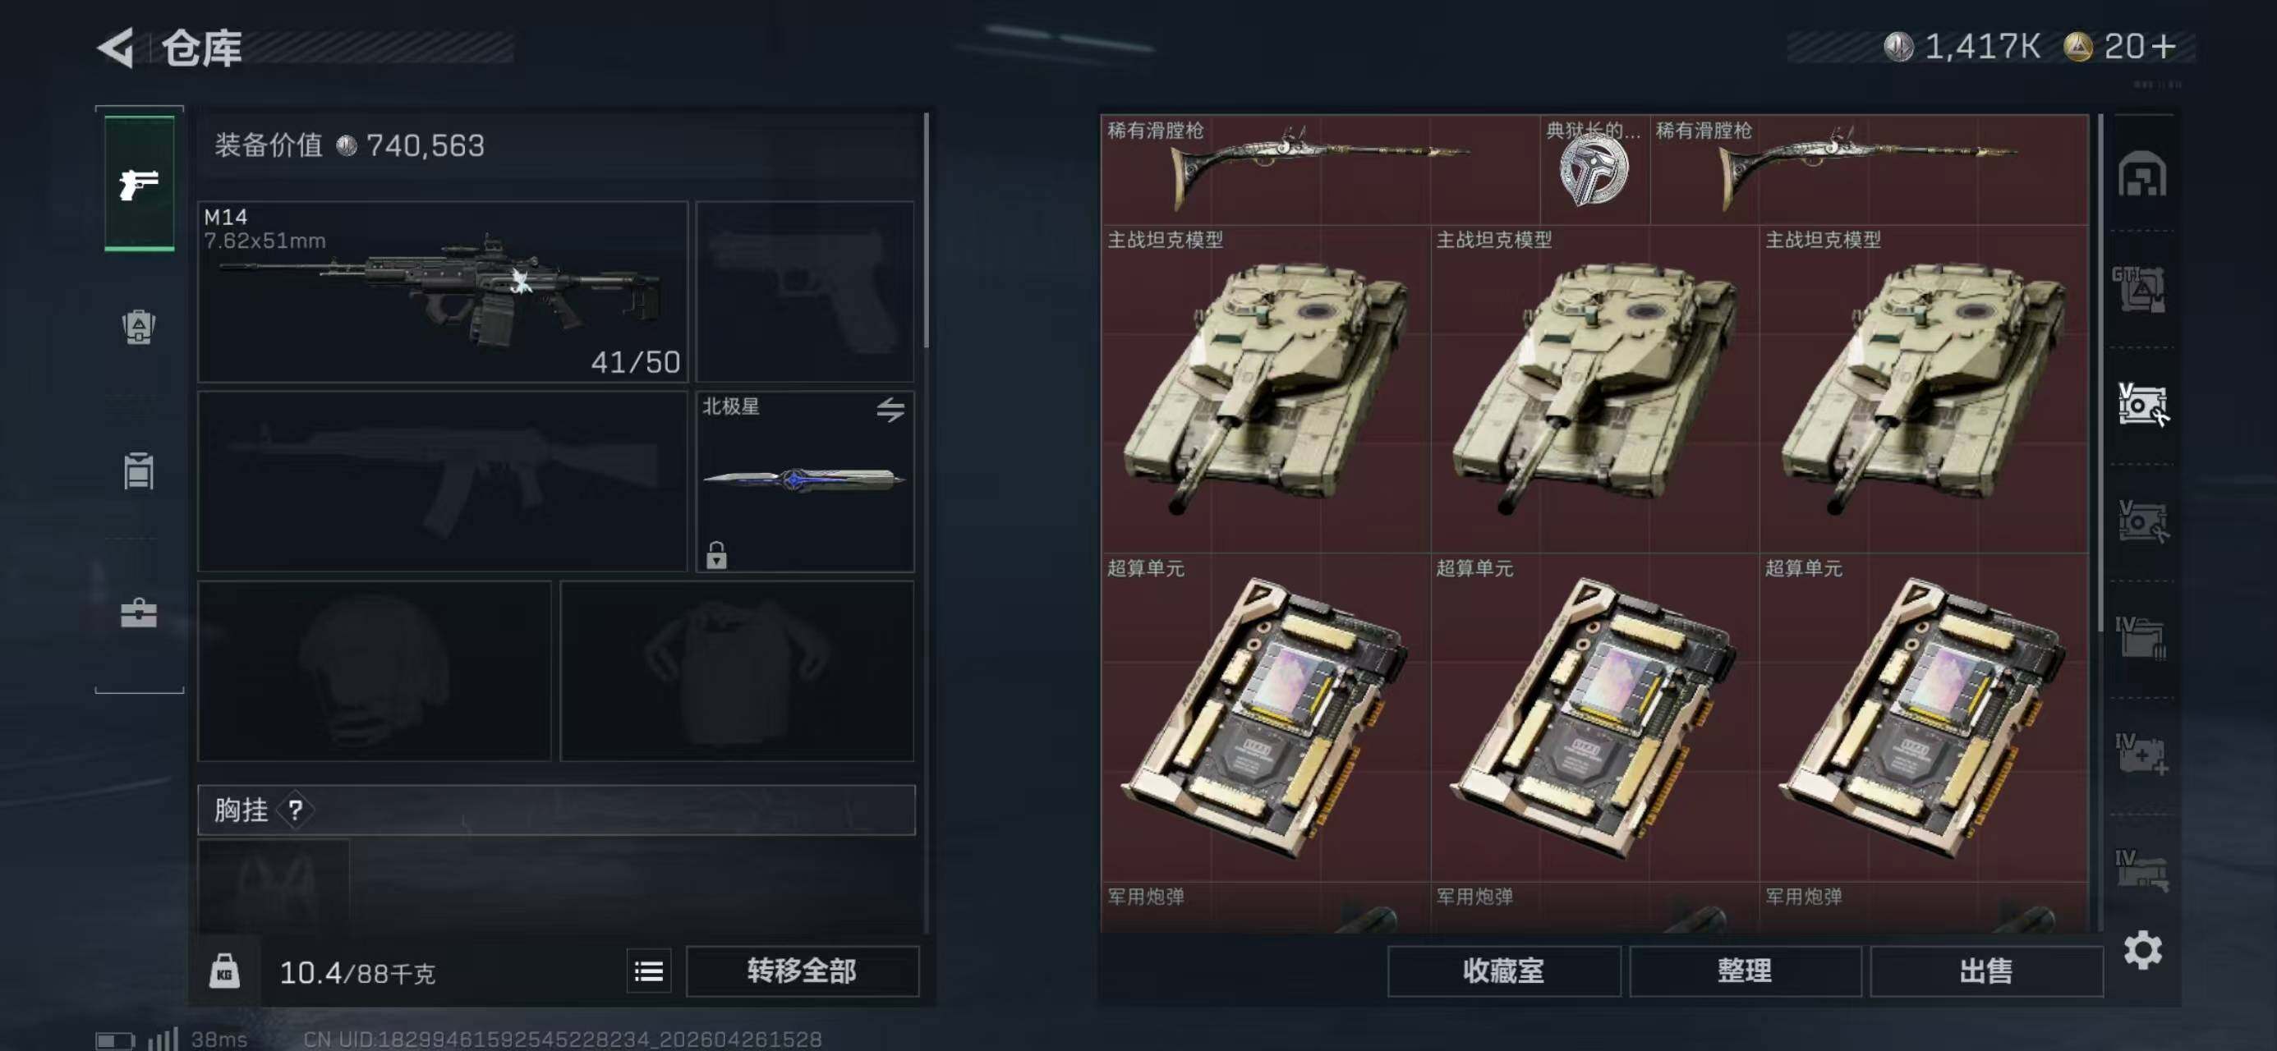Open the 收藏室 collection room
This screenshot has width=2277, height=1051.
point(1503,971)
